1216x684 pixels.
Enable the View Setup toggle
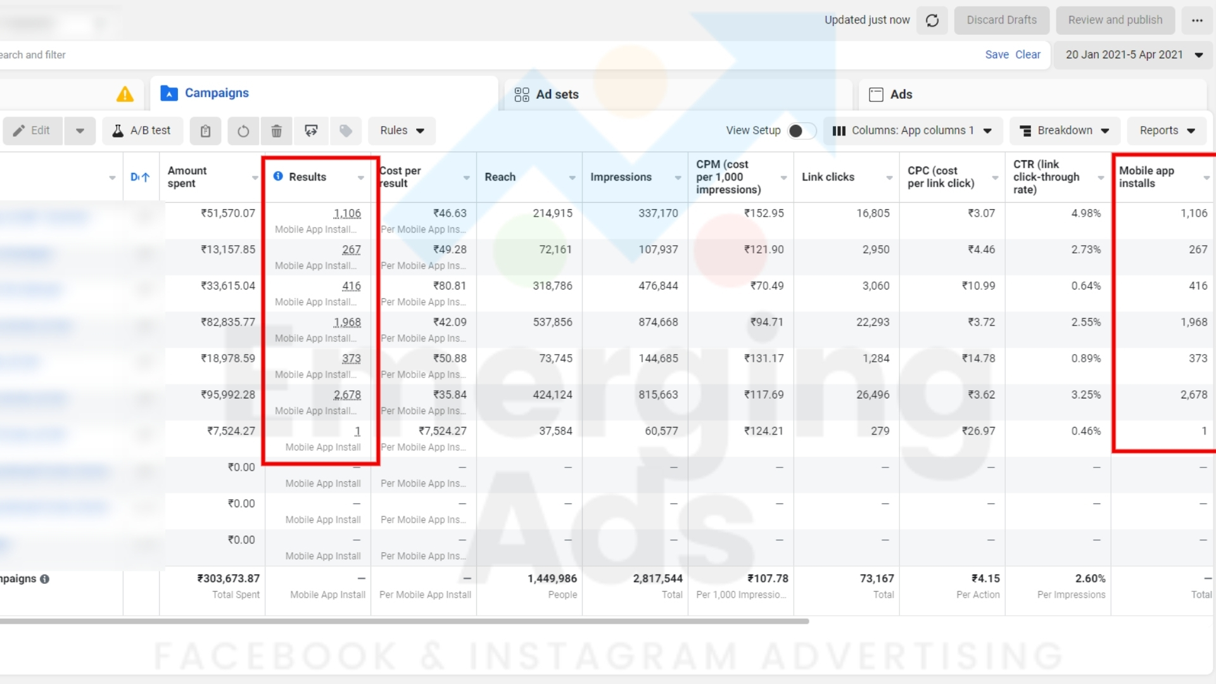[801, 130]
